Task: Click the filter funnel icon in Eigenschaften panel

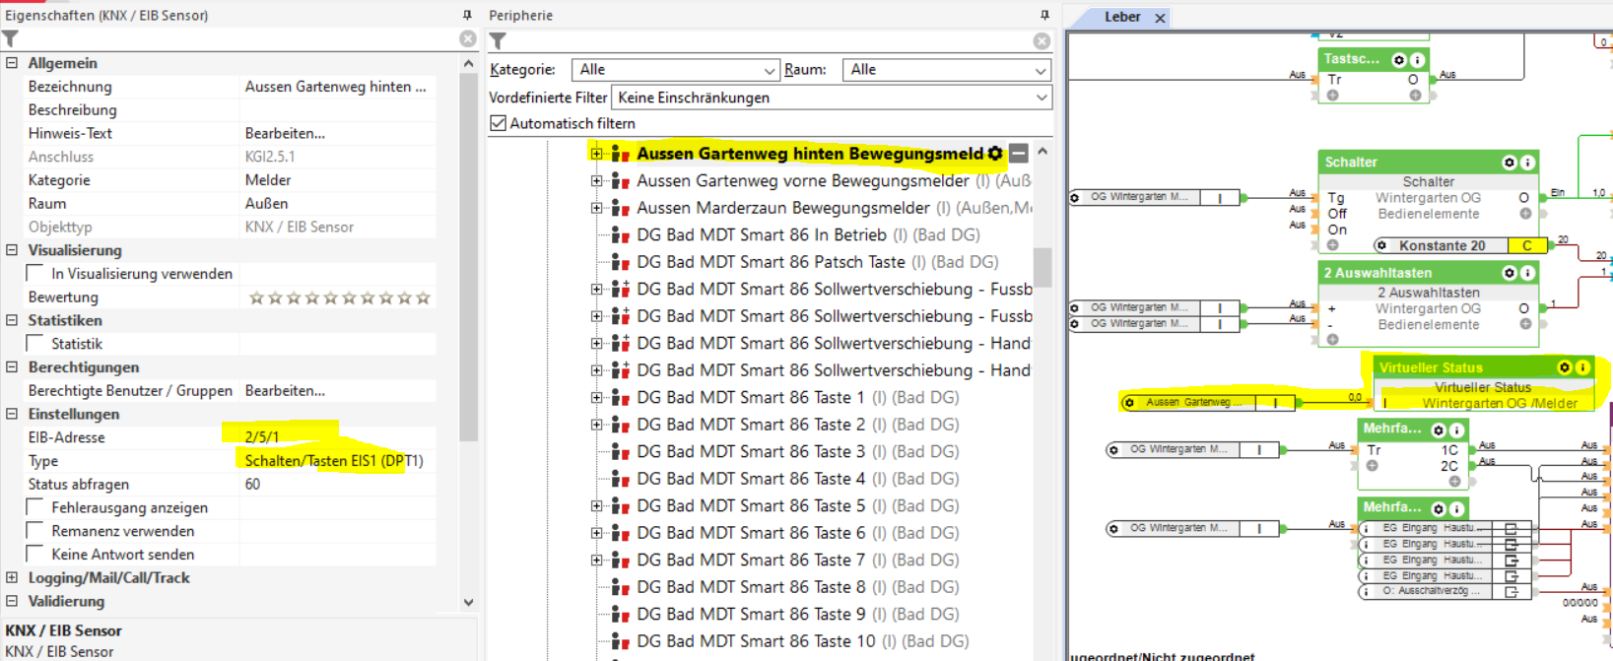Action: point(11,39)
